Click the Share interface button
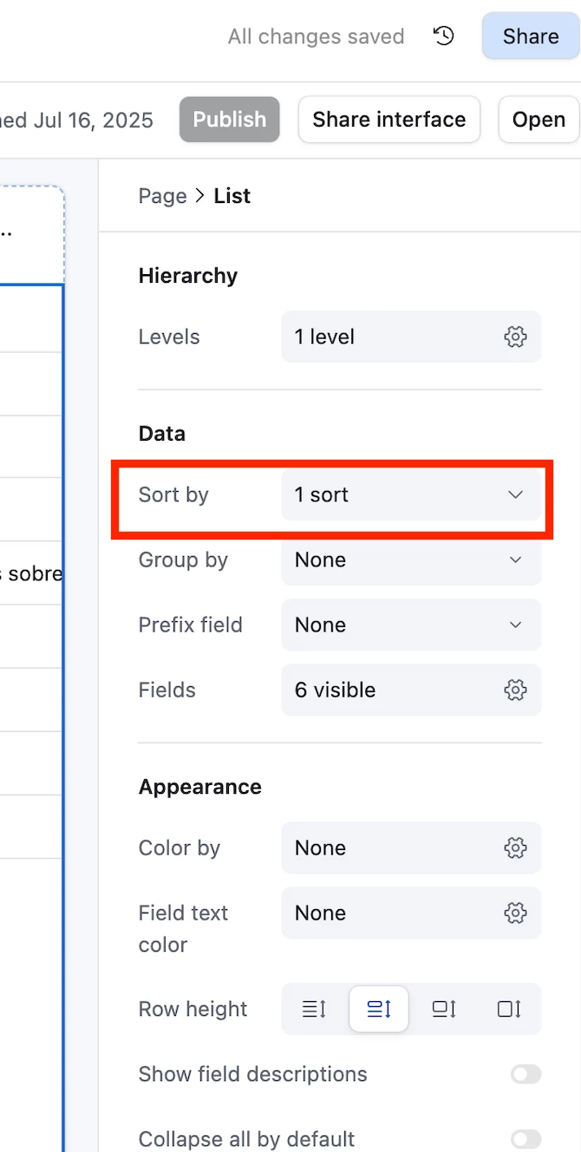Viewport: 581px width, 1152px height. tap(389, 119)
